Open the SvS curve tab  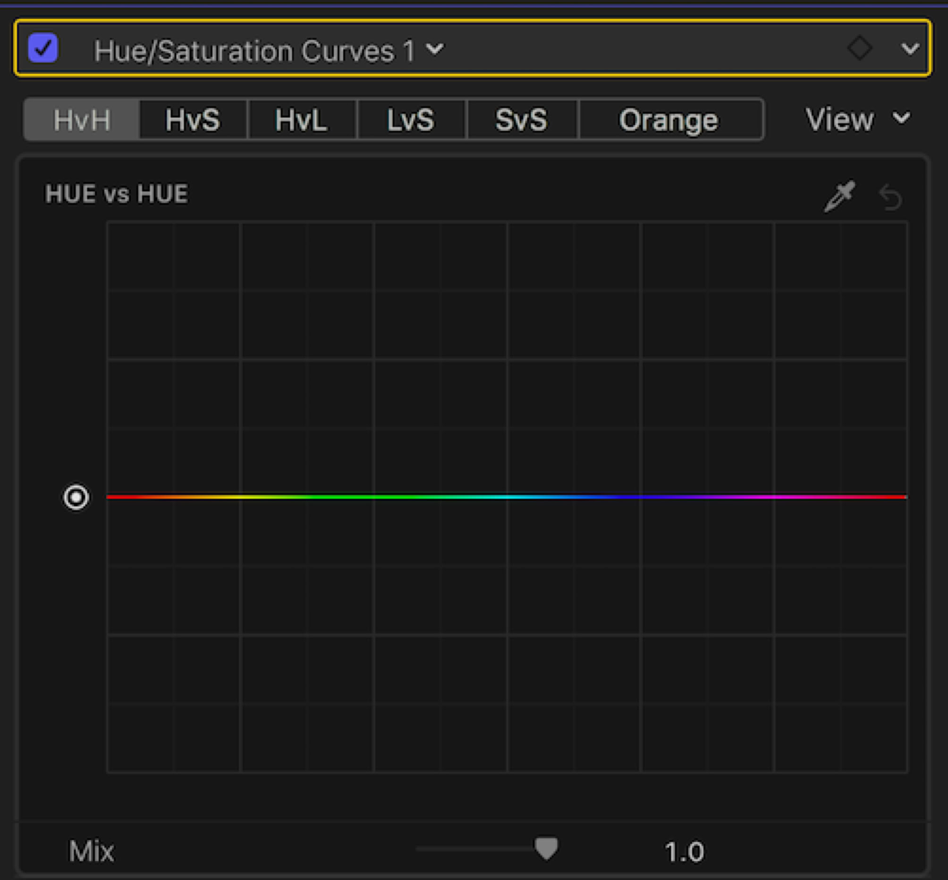coord(521,119)
